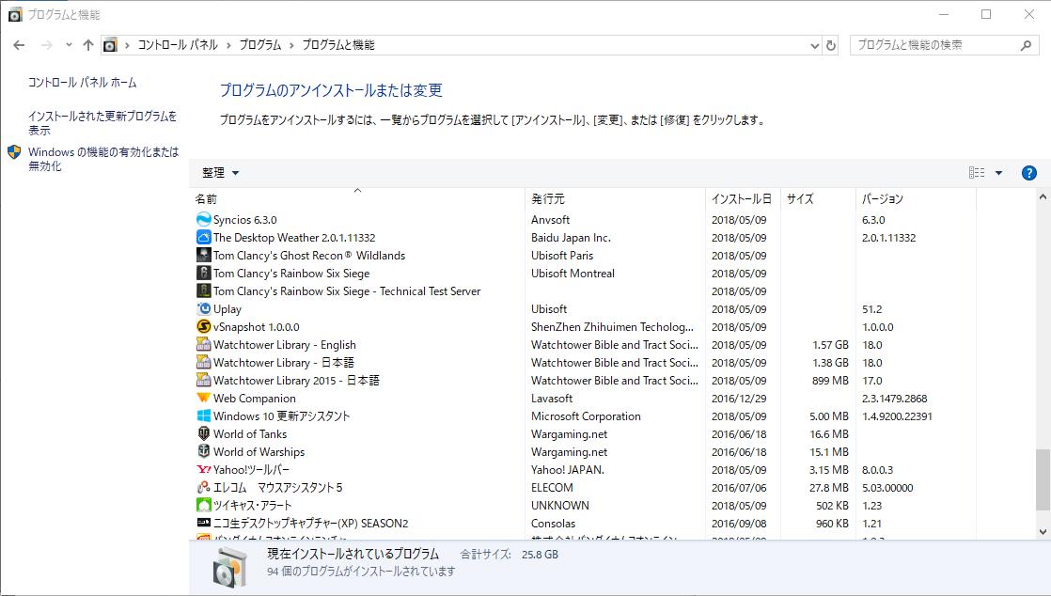Click the Windows 10 更新アシスタント icon

(204, 416)
